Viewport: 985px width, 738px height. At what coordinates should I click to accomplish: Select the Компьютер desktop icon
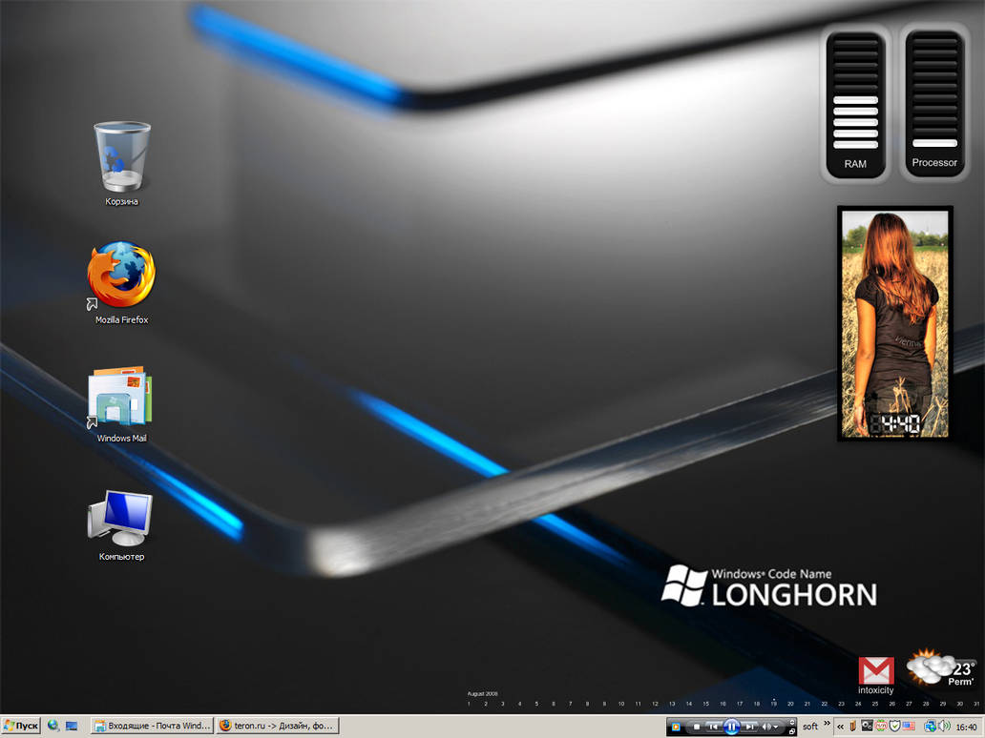point(121,525)
